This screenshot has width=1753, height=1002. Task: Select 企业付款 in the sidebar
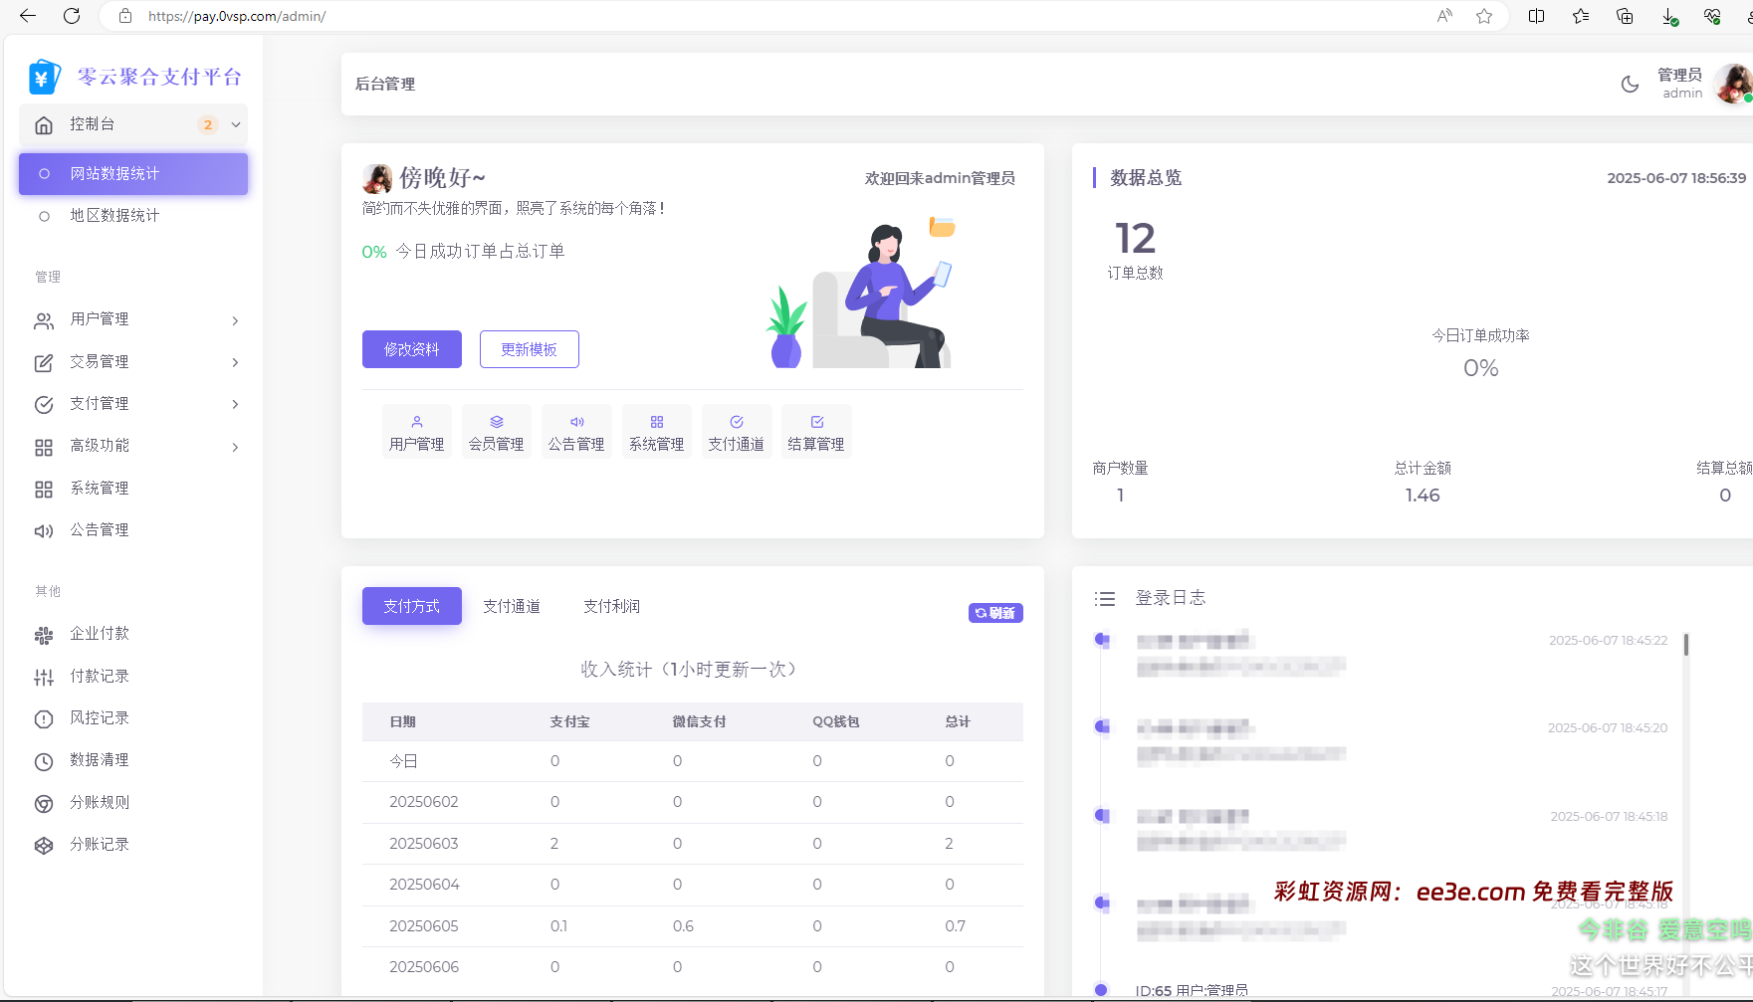[98, 633]
